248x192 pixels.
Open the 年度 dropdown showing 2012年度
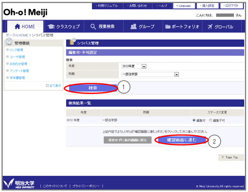point(134,66)
